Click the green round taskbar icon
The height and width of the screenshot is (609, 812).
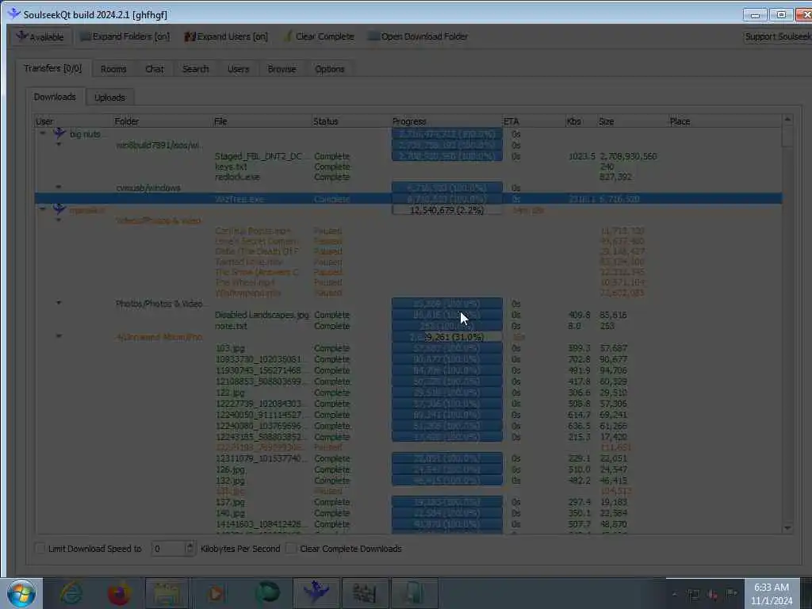[267, 593]
